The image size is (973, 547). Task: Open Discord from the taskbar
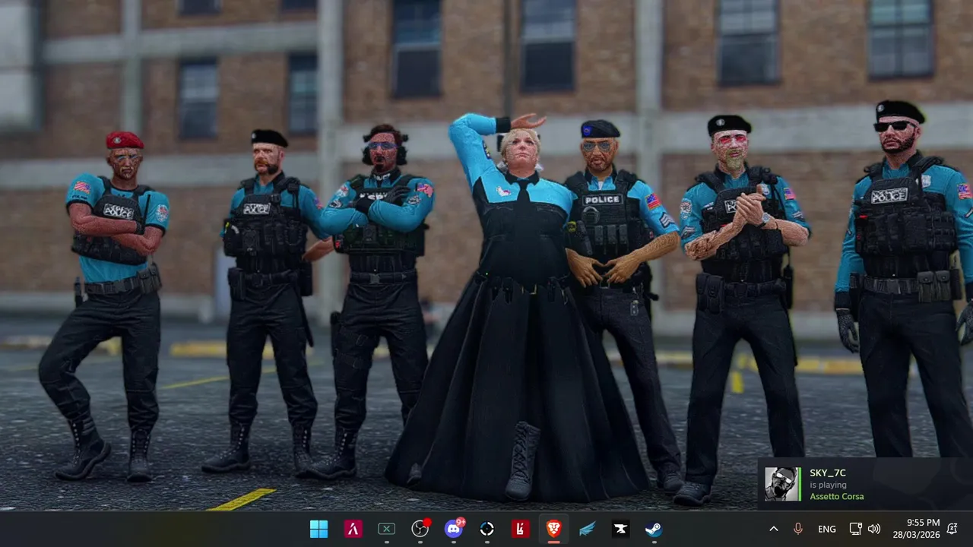click(454, 530)
